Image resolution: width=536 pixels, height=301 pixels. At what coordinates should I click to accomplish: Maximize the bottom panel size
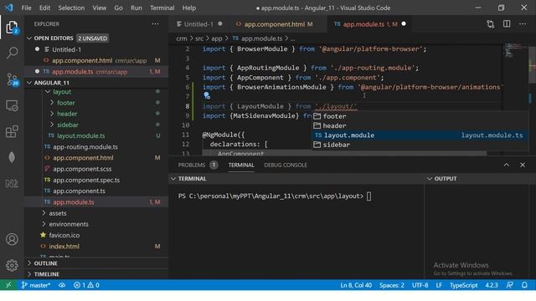tap(507, 165)
